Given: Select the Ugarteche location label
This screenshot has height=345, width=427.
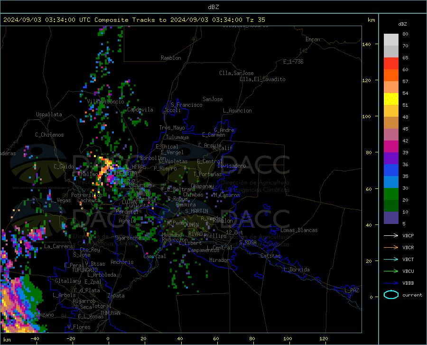Looking at the screenshot, I should click(x=128, y=238).
